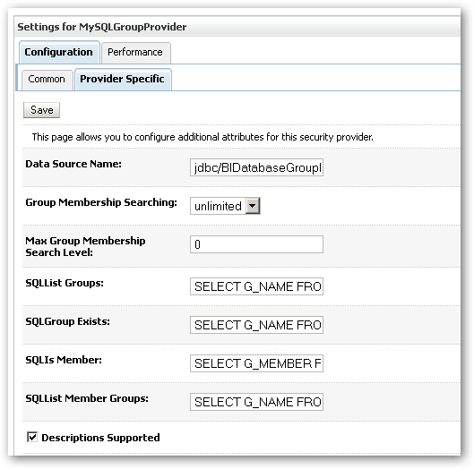This screenshot has width=474, height=469.
Task: Click into the SQLList Groups query field
Action: click(x=256, y=286)
